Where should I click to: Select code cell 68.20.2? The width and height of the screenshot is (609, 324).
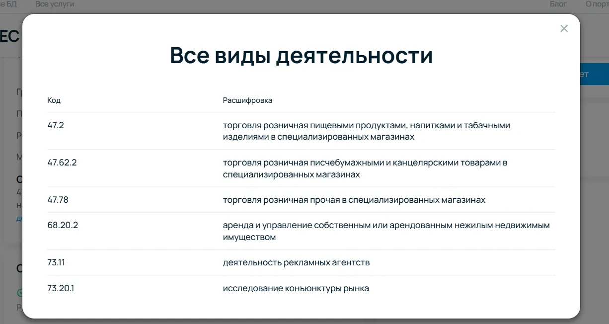point(63,225)
